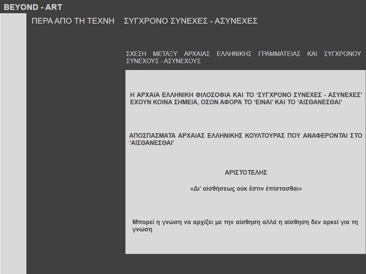Click the word ΑΡΤ in the page title
Image resolution: width=366 pixels, height=274 pixels.
tap(53, 7)
